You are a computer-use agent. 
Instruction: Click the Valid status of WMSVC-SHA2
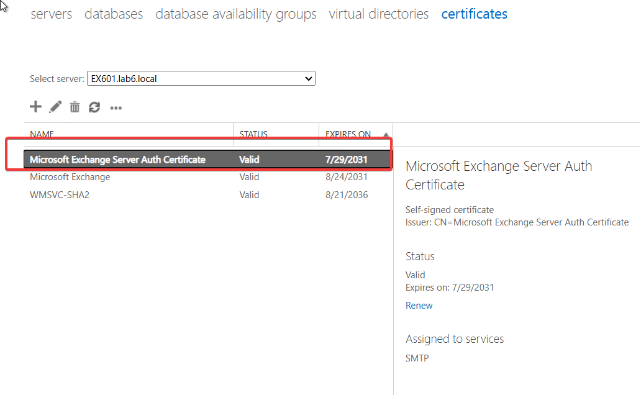(249, 195)
